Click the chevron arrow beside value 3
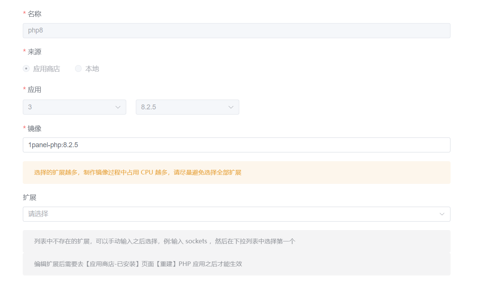Viewport: 479px width, 294px height. pos(118,107)
